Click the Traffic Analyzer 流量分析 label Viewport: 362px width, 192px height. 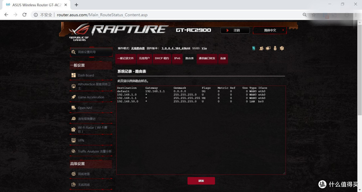tap(95, 152)
